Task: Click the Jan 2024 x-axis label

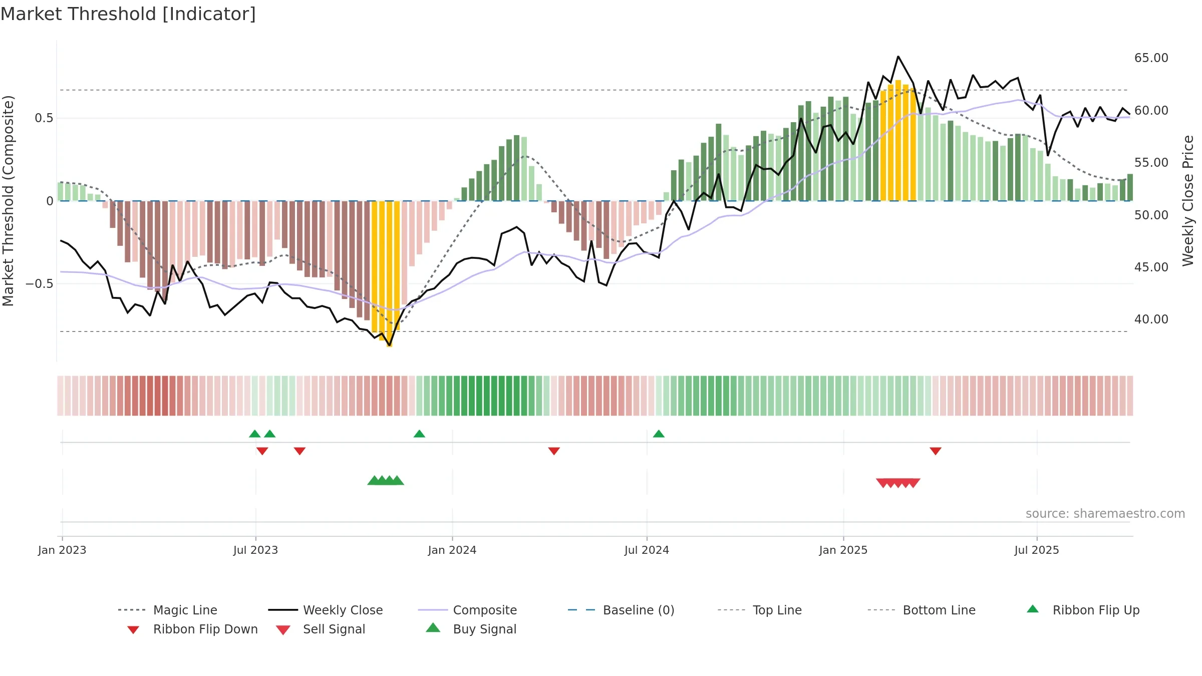Action: 452,550
